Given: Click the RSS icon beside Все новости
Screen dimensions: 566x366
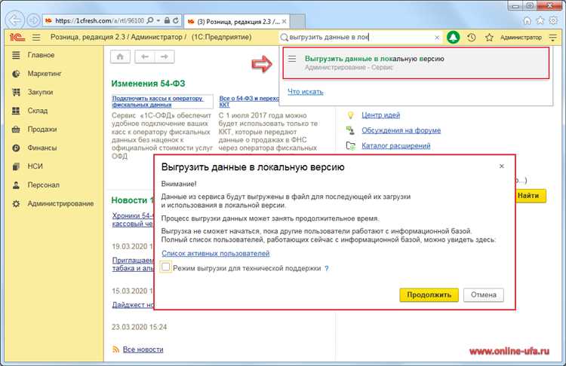Looking at the screenshot, I should point(116,349).
